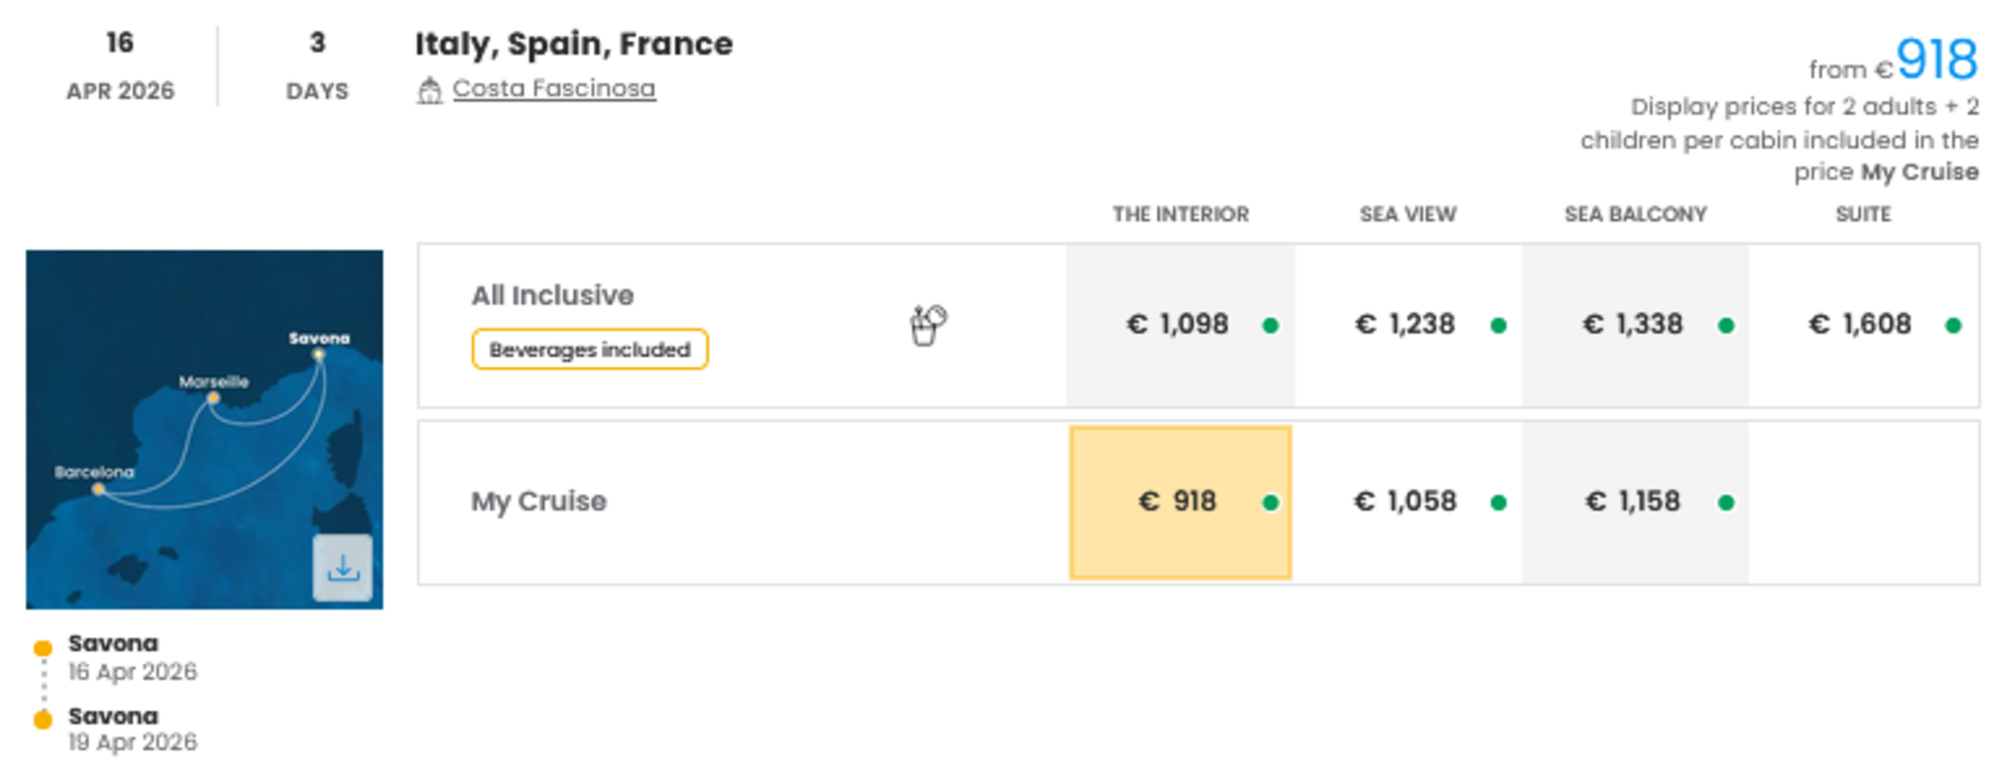
Task: Select All Inclusive Suite price € 1,608
Action: (x=1860, y=325)
